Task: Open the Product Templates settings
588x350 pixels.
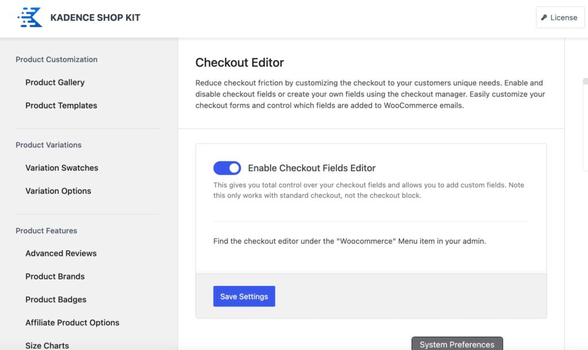Action: coord(61,105)
